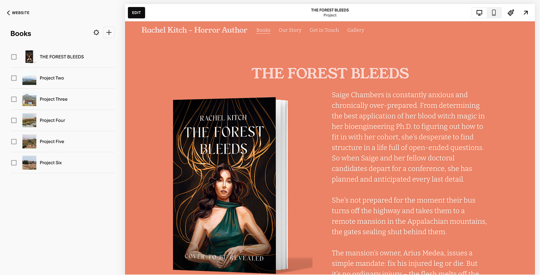The width and height of the screenshot is (540, 275).
Task: Add a new project with plus button
Action: [109, 33]
